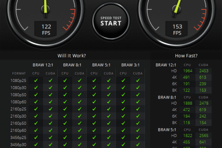Click the BRAW 12:1 8K CUDA value '153' in How Fast
The width and height of the screenshot is (222, 148).
pyautogui.click(x=203, y=90)
